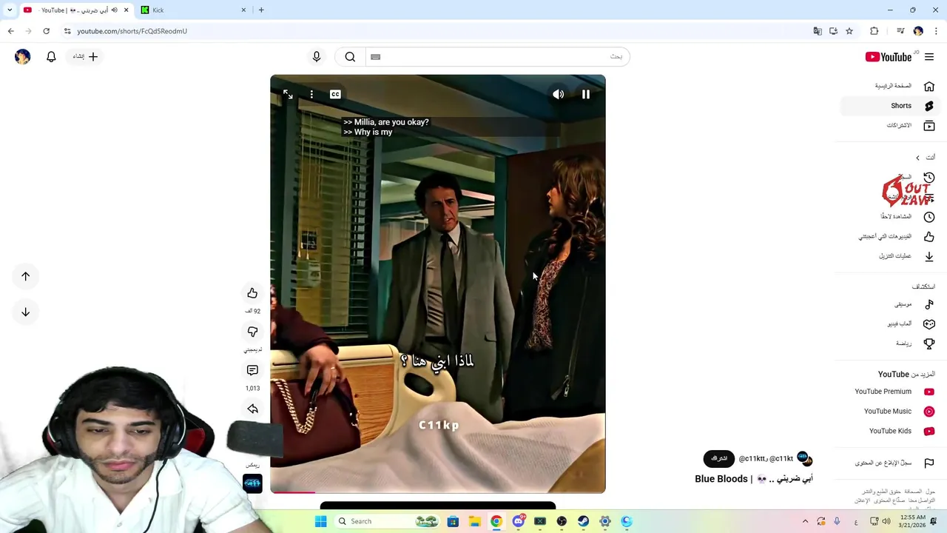Translate this page icon

tap(818, 31)
